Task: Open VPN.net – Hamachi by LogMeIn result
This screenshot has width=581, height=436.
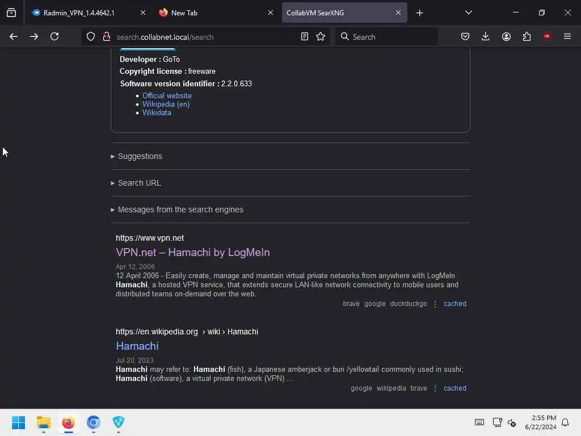Action: pos(193,252)
